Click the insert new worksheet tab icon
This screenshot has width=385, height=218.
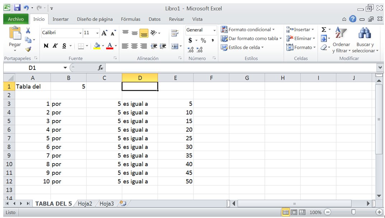click(x=123, y=203)
